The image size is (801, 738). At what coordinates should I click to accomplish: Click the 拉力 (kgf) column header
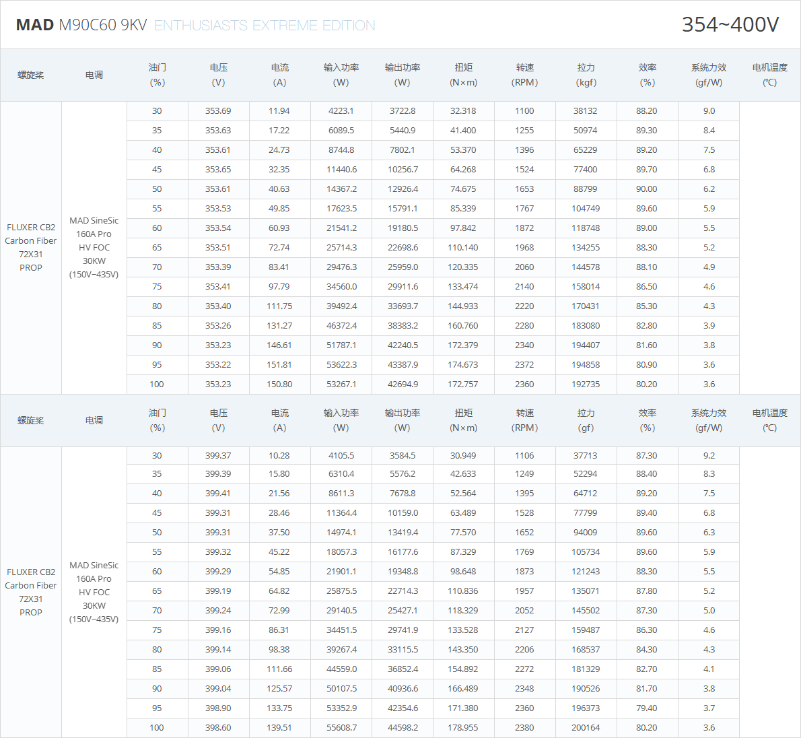coord(586,75)
